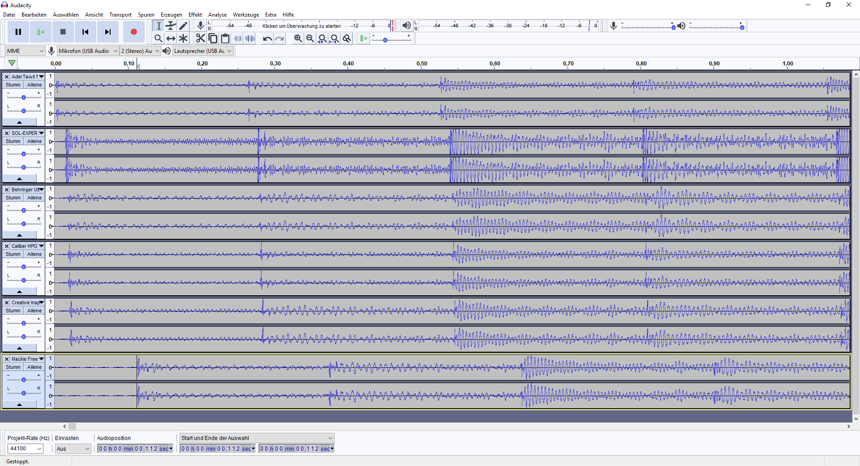The image size is (860, 466).
Task: Select the Envelope tool in the toolbar
Action: [171, 26]
